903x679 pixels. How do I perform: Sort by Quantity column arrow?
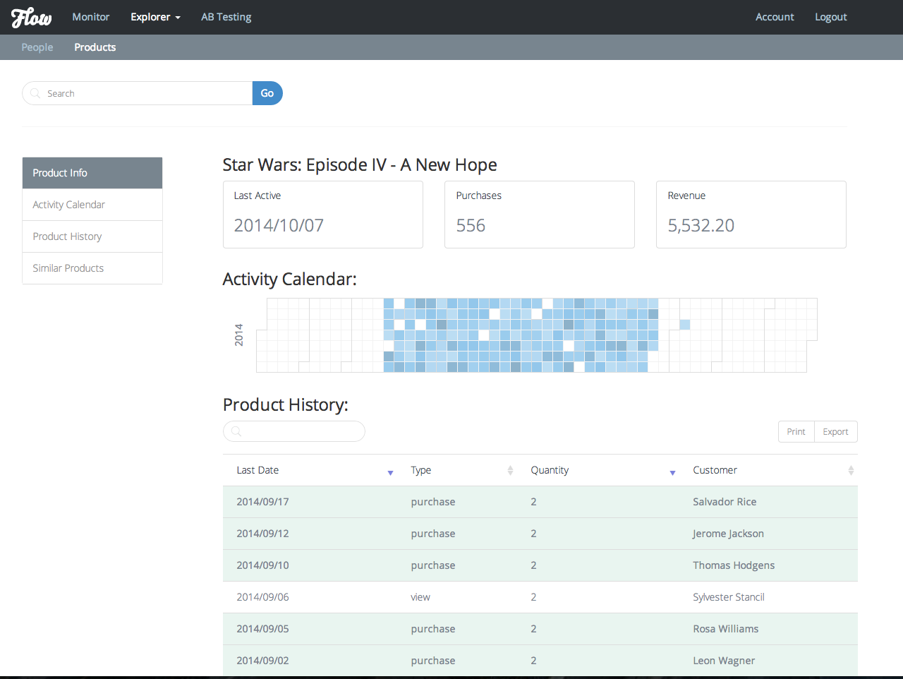[672, 472]
